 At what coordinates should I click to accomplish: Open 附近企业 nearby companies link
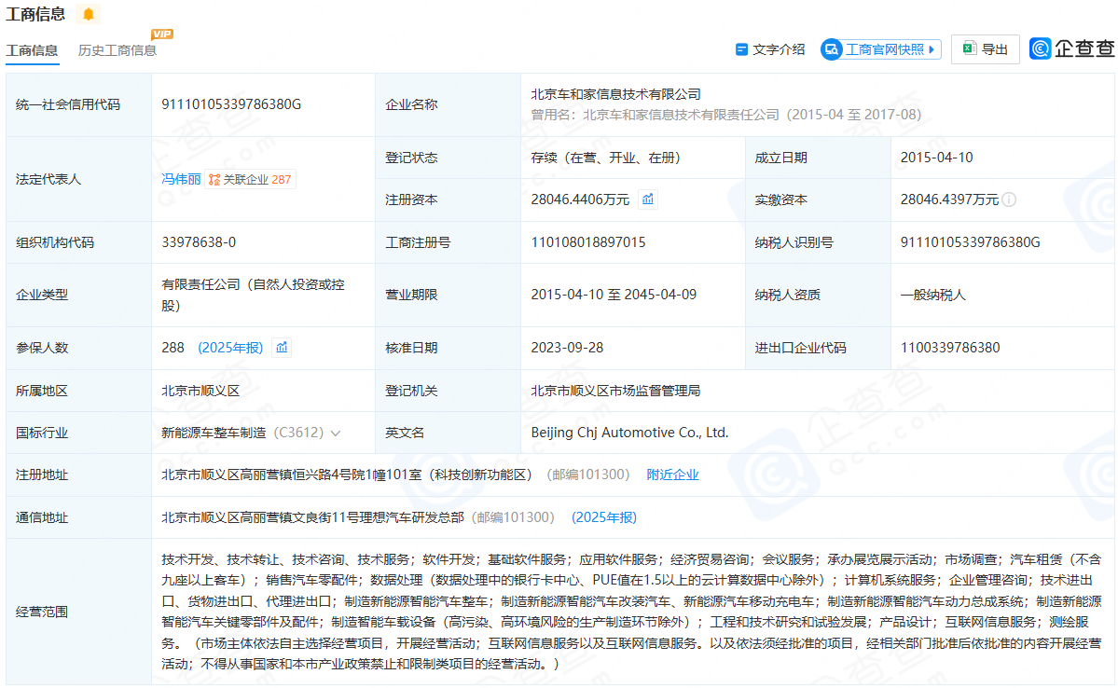[672, 475]
